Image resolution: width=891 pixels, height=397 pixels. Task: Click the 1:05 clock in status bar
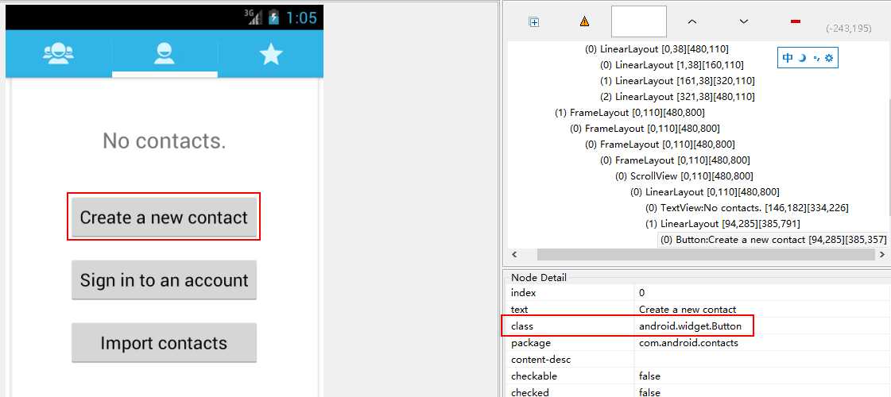click(x=300, y=17)
